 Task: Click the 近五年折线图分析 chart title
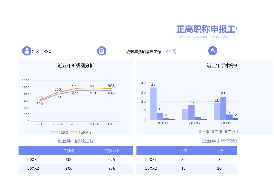point(76,66)
